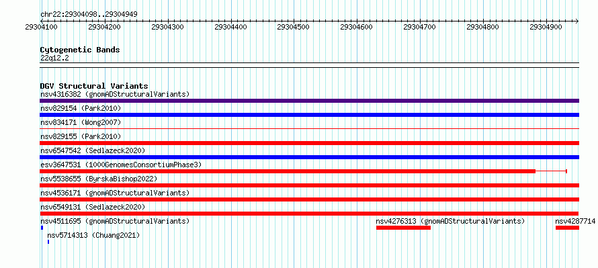This screenshot has width=598, height=268.
Task: Click ruler position 29304800
Action: point(483,27)
